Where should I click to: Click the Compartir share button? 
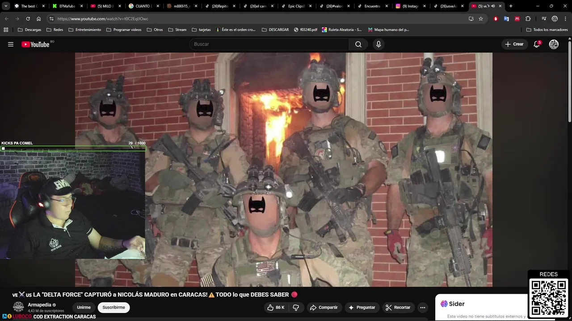coord(324,308)
